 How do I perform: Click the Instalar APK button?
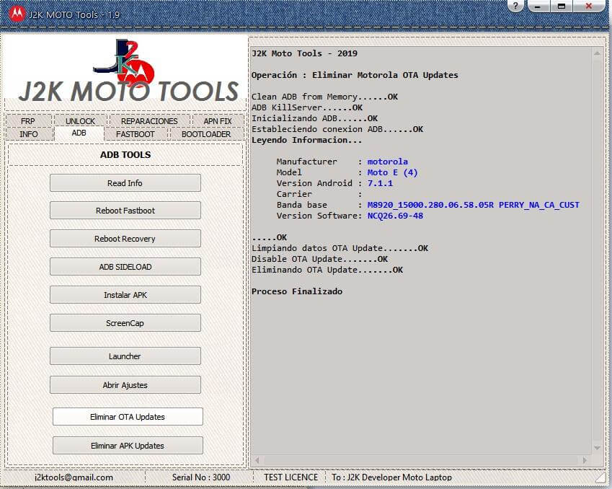(x=125, y=295)
